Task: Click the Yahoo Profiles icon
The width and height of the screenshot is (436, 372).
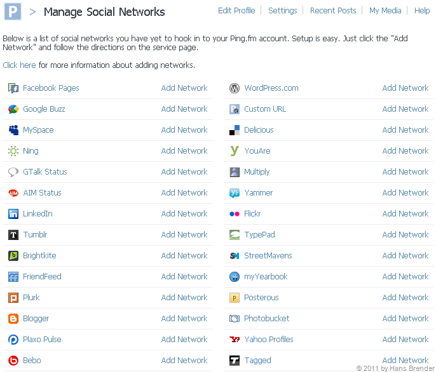Action: pyautogui.click(x=234, y=340)
